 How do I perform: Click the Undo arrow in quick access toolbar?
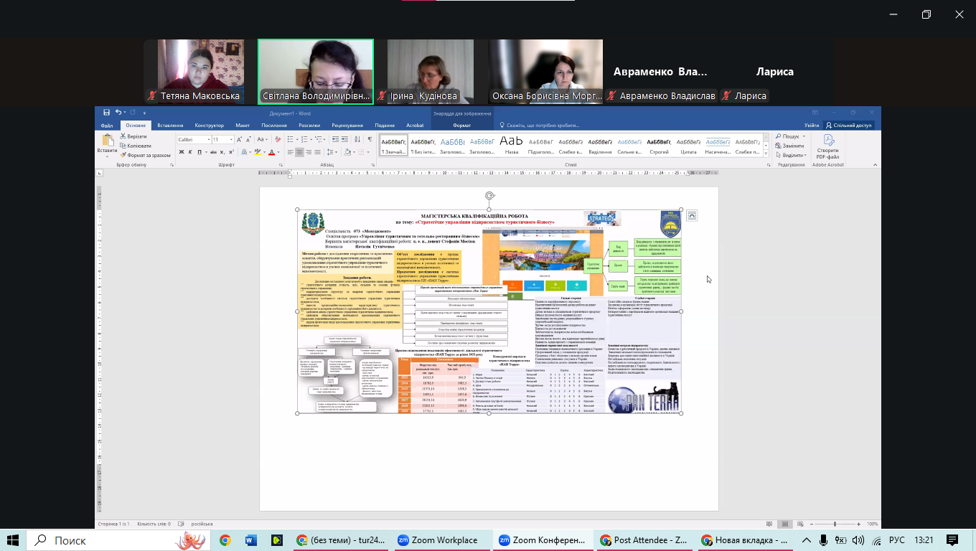coord(118,113)
